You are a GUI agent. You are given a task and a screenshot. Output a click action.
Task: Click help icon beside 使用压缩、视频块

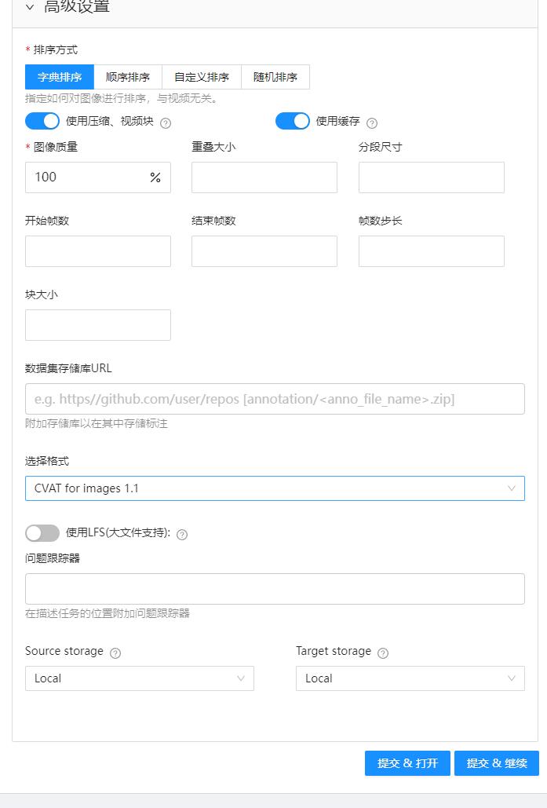pos(166,122)
